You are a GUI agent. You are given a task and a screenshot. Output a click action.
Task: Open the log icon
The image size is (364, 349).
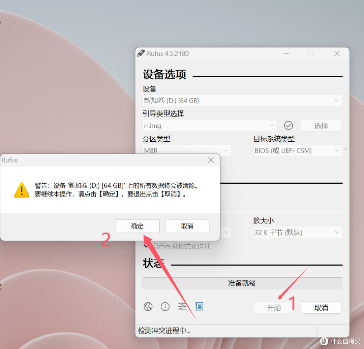199,306
